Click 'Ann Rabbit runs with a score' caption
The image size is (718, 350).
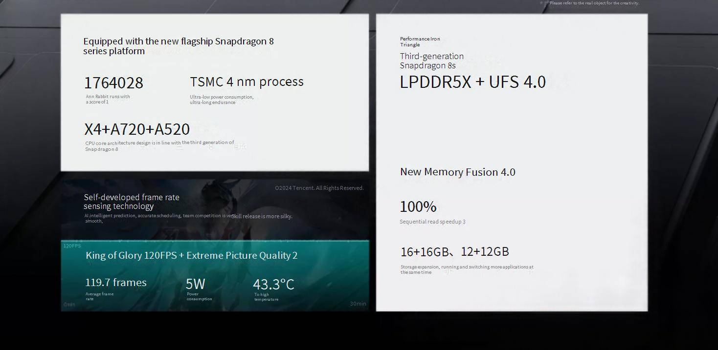tap(108, 99)
